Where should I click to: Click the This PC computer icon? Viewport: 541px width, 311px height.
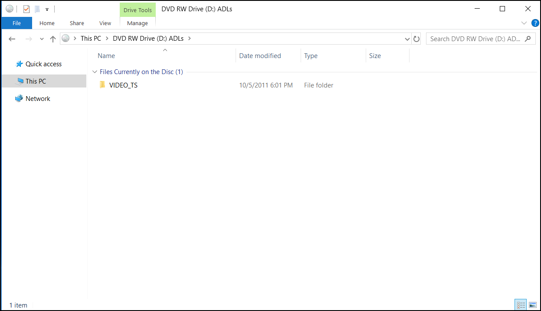click(x=20, y=81)
